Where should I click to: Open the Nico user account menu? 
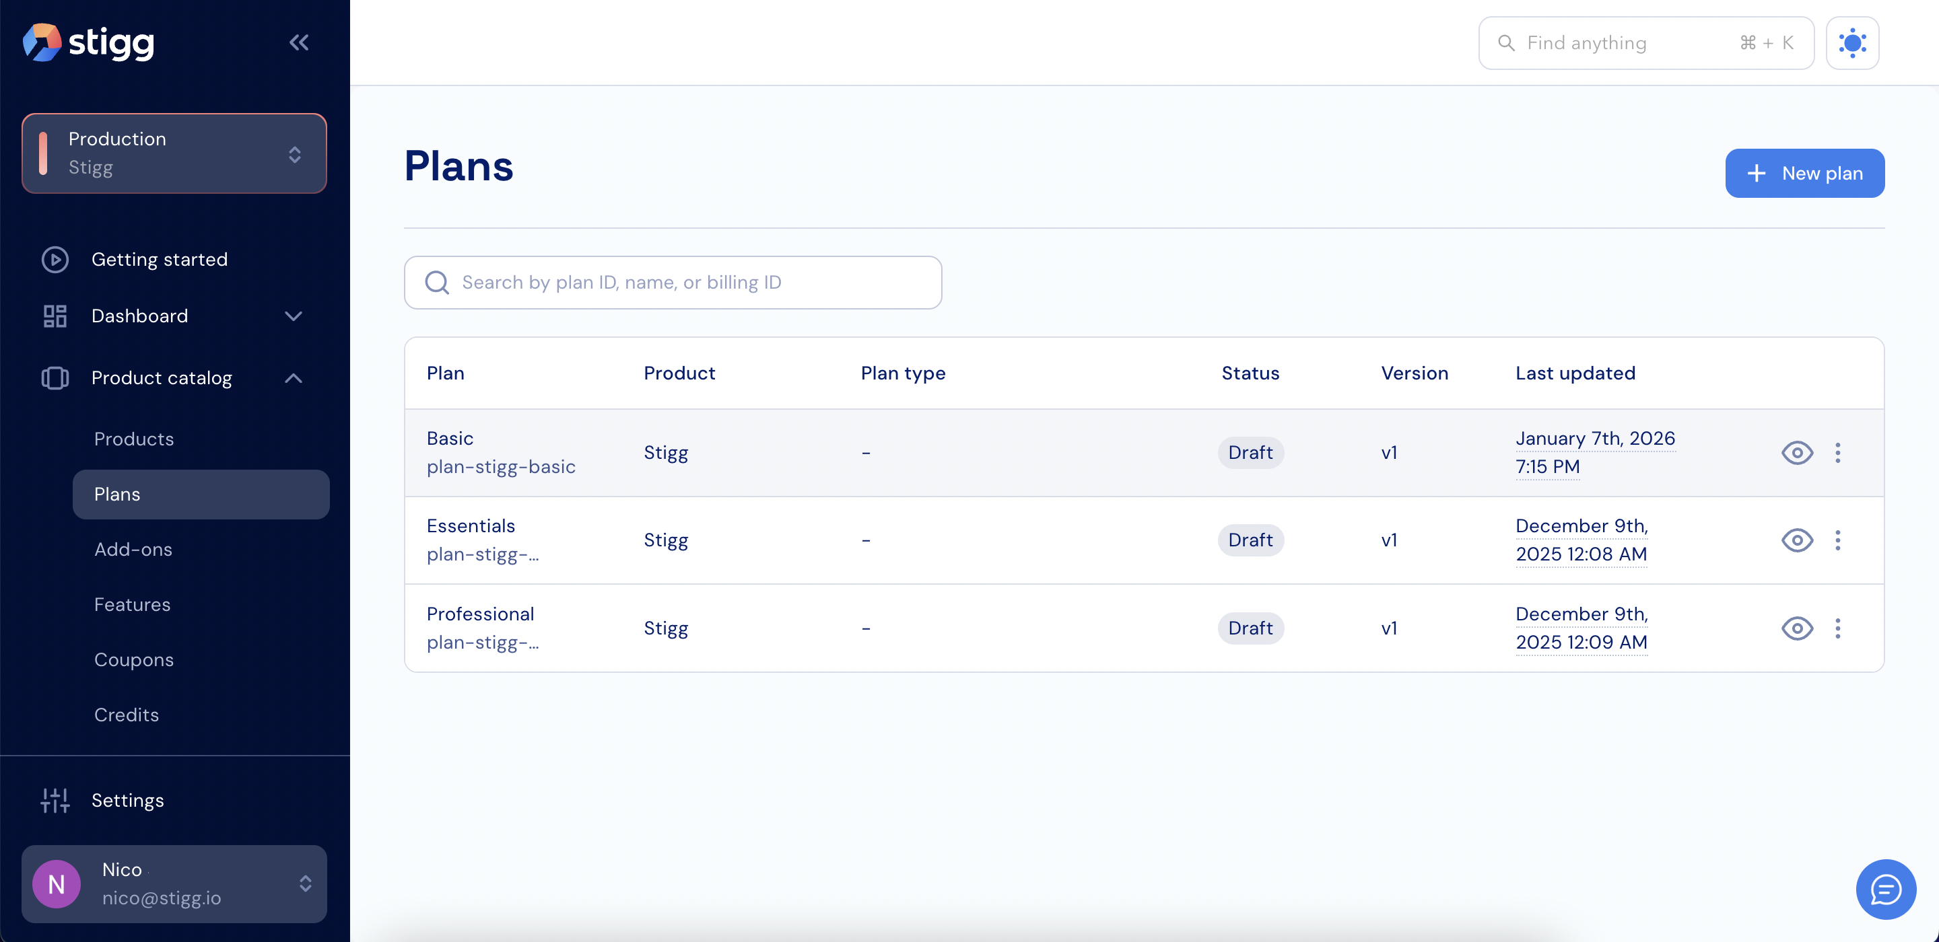[174, 883]
